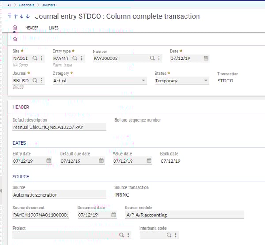265x245 pixels.
Task: Open Project field actions menu dots
Action: tap(128, 235)
